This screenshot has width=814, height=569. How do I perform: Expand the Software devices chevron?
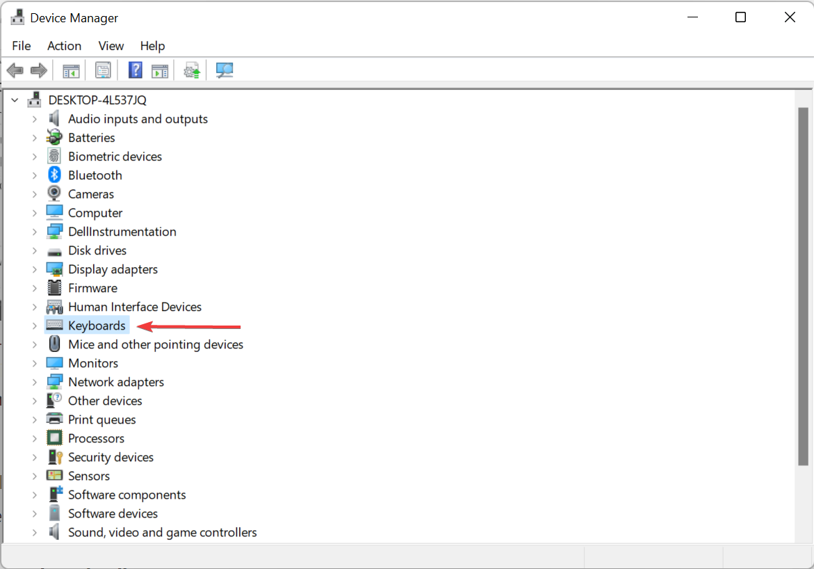click(34, 513)
